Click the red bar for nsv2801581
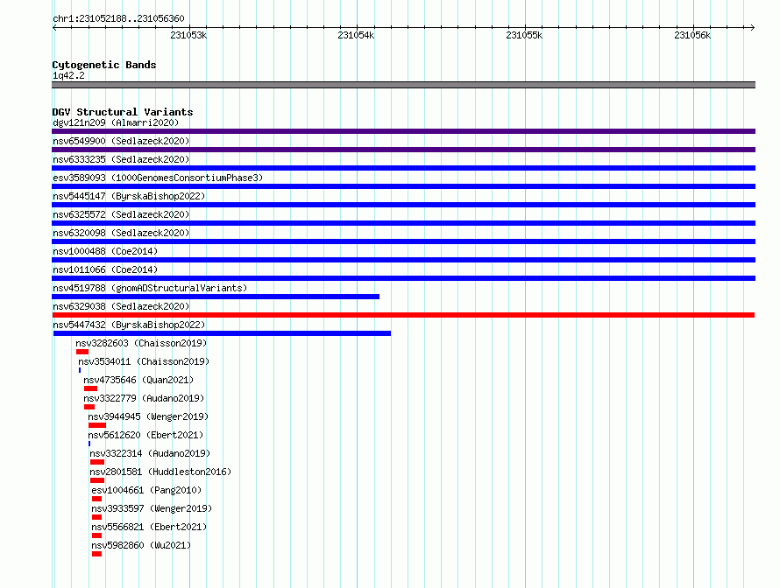Screen dimensions: 780x588 click(97, 480)
